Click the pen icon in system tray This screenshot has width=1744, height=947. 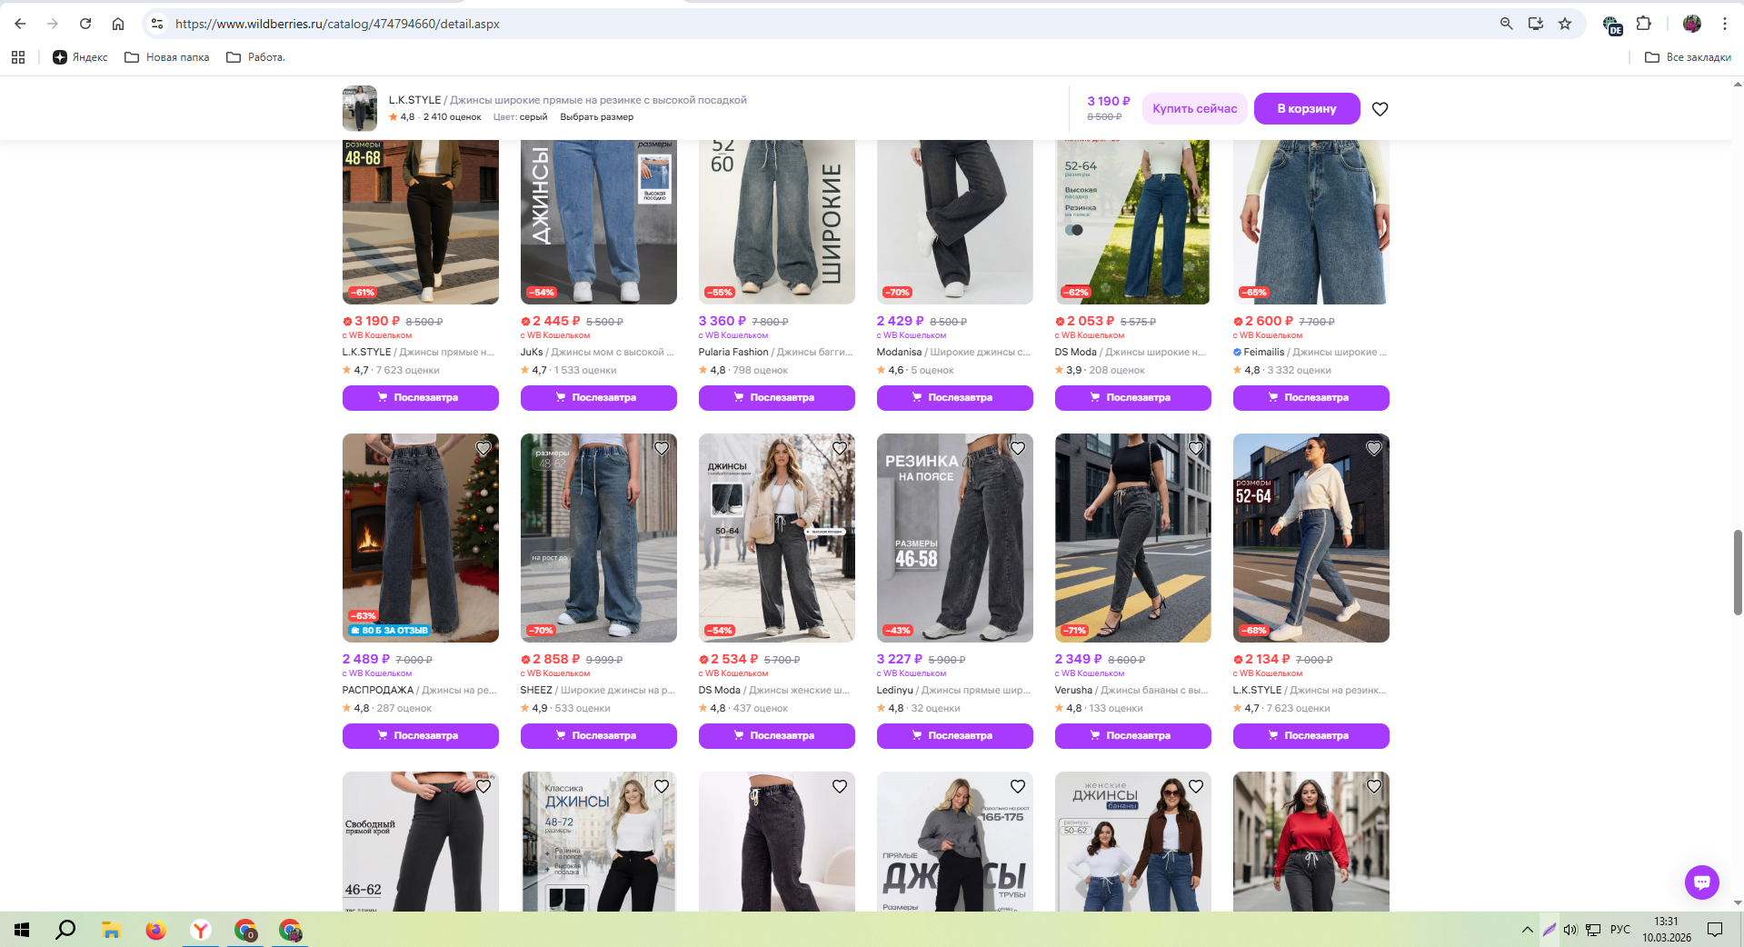(x=1549, y=930)
